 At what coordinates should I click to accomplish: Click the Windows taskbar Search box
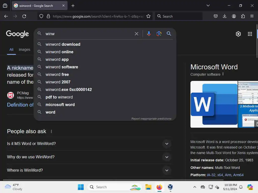click(x=115, y=187)
